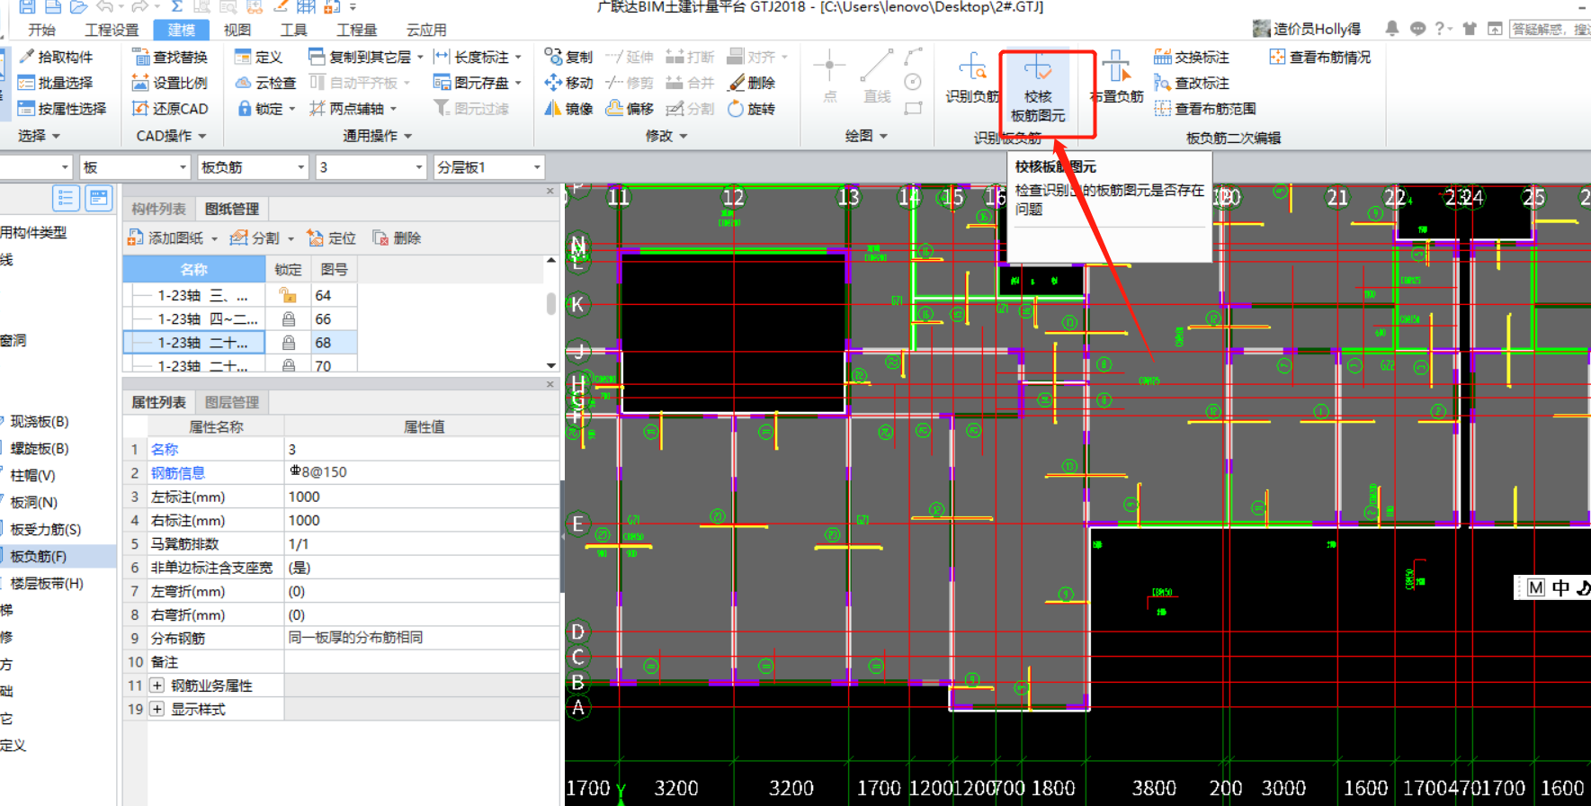Screen dimensions: 1591x806
Task: Toggle lock for drawing row 64
Action: point(288,295)
